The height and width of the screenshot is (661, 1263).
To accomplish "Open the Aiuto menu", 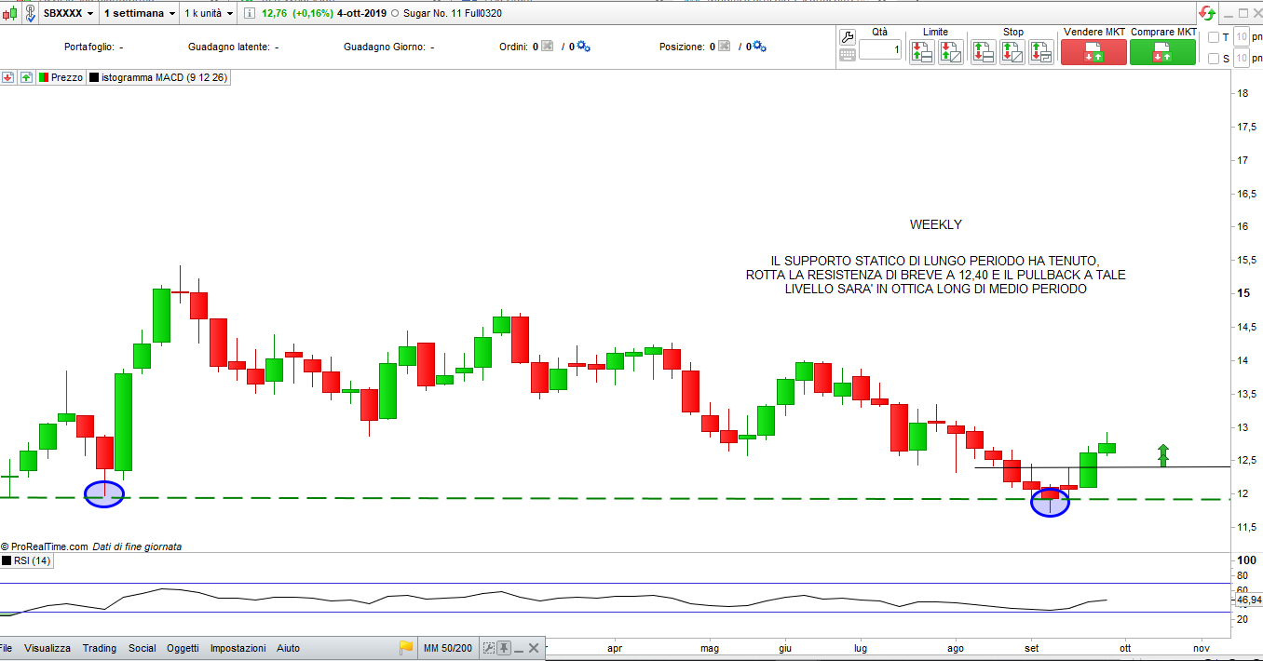I will pyautogui.click(x=288, y=648).
